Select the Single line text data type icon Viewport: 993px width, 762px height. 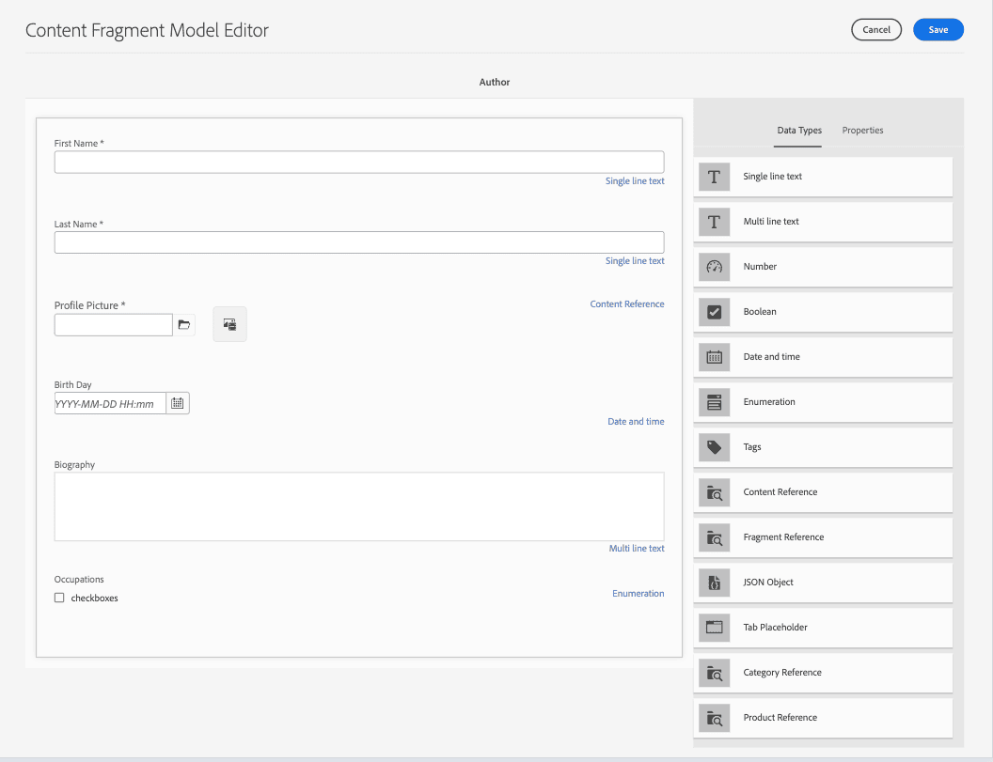[x=714, y=177]
